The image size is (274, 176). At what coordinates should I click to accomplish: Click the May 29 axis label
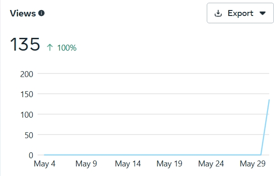(253, 164)
